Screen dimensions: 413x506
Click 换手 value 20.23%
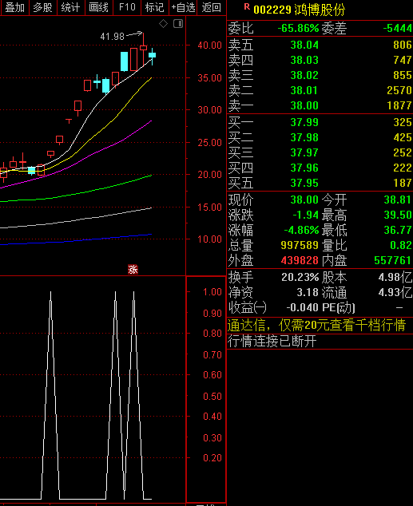tap(300, 277)
